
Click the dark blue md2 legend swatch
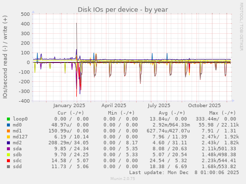click(x=8, y=143)
